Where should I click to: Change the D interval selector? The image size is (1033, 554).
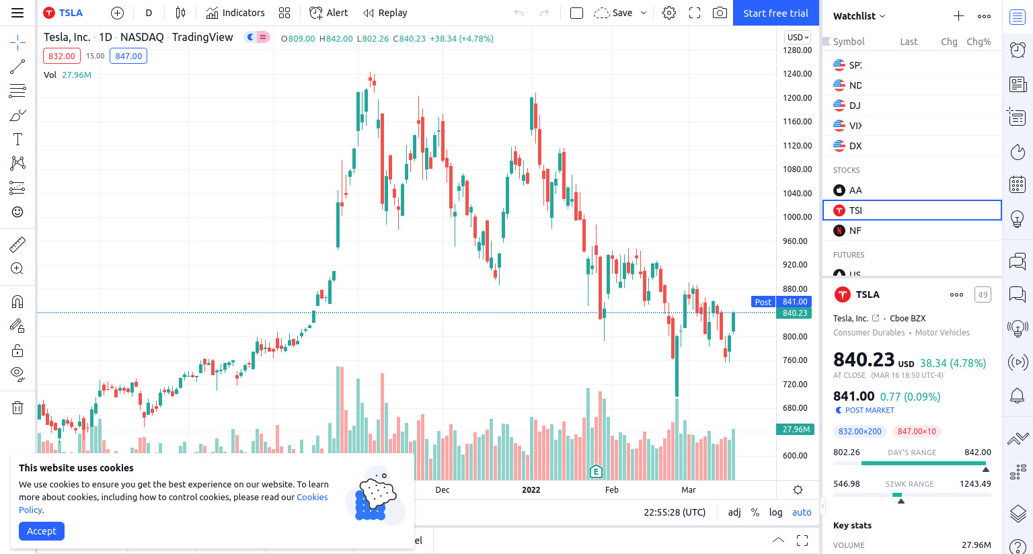pyautogui.click(x=149, y=13)
